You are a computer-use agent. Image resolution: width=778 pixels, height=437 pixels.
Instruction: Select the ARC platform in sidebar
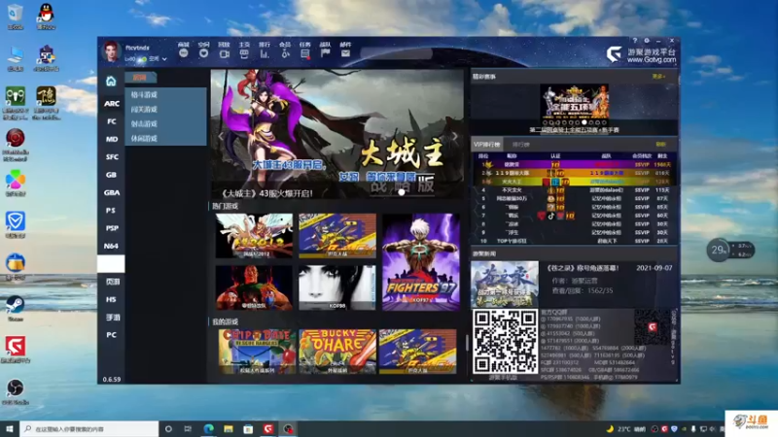pos(111,104)
